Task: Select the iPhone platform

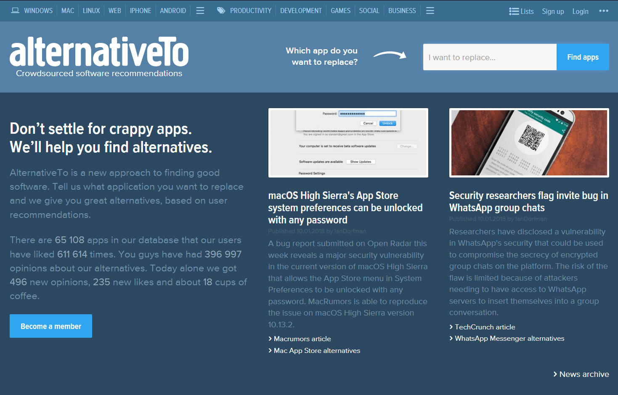Action: [x=141, y=11]
